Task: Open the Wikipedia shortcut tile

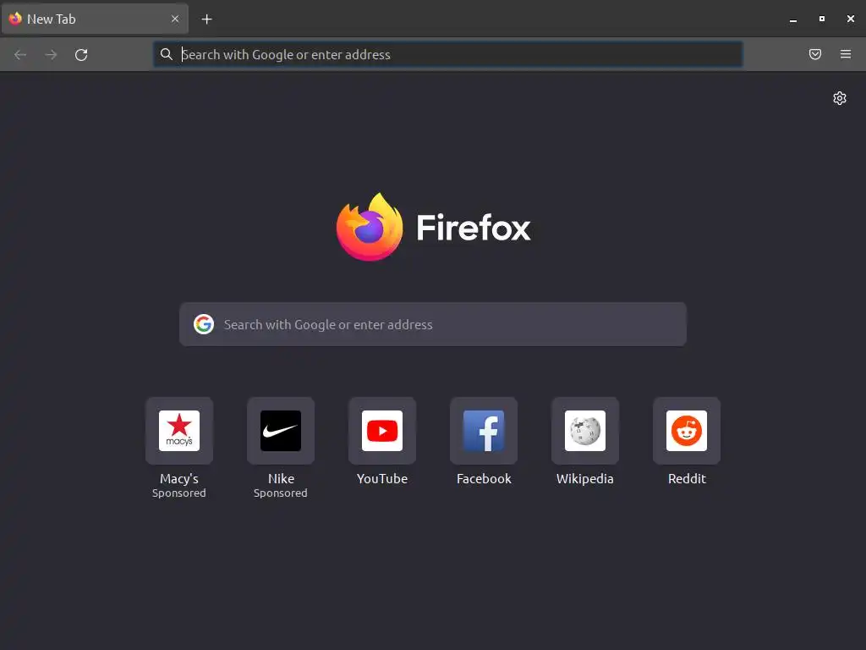Action: click(x=585, y=431)
